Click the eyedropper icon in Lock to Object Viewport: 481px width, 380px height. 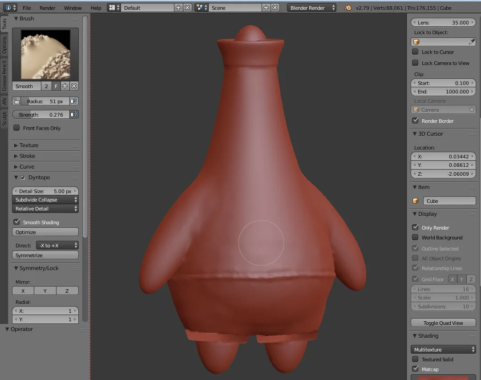click(472, 42)
